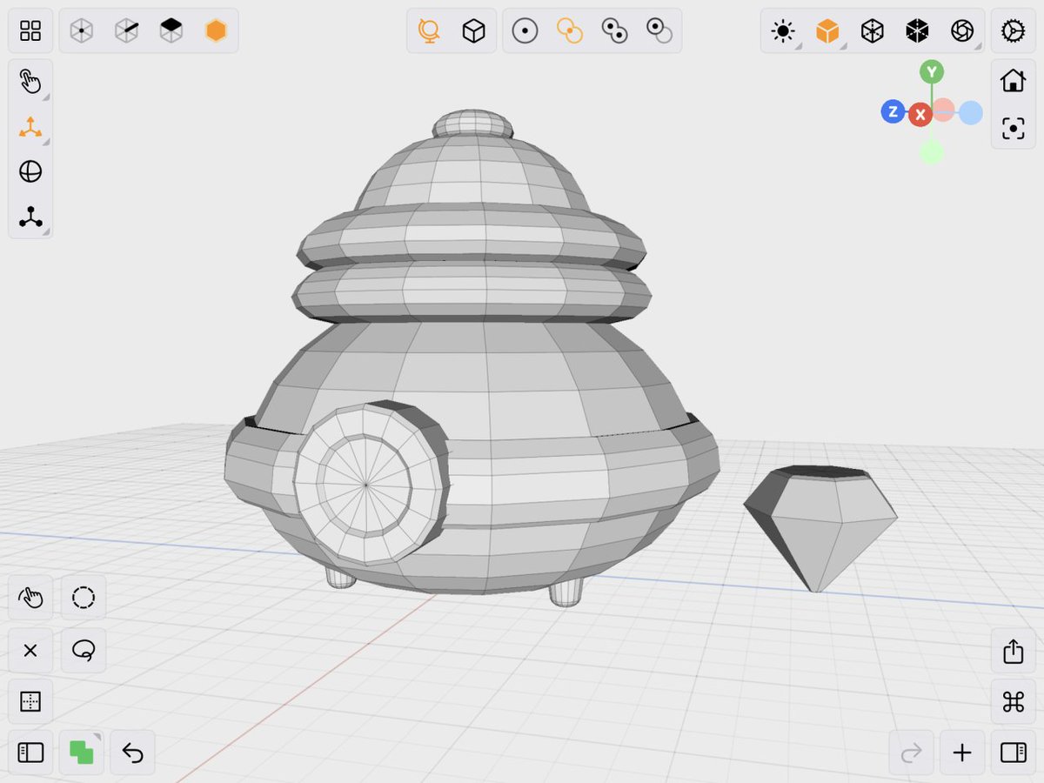Open the settings gear
Viewport: 1044px width, 783px height.
1014,31
